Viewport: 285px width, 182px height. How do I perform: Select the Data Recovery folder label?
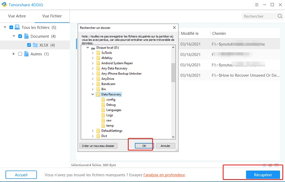click(x=111, y=94)
